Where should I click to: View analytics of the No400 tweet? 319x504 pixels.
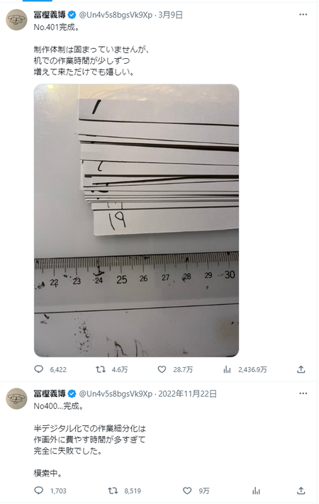pyautogui.click(x=256, y=491)
